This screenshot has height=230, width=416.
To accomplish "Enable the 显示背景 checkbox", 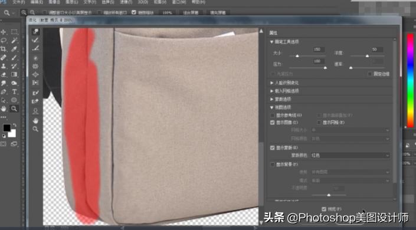I will click(272, 165).
